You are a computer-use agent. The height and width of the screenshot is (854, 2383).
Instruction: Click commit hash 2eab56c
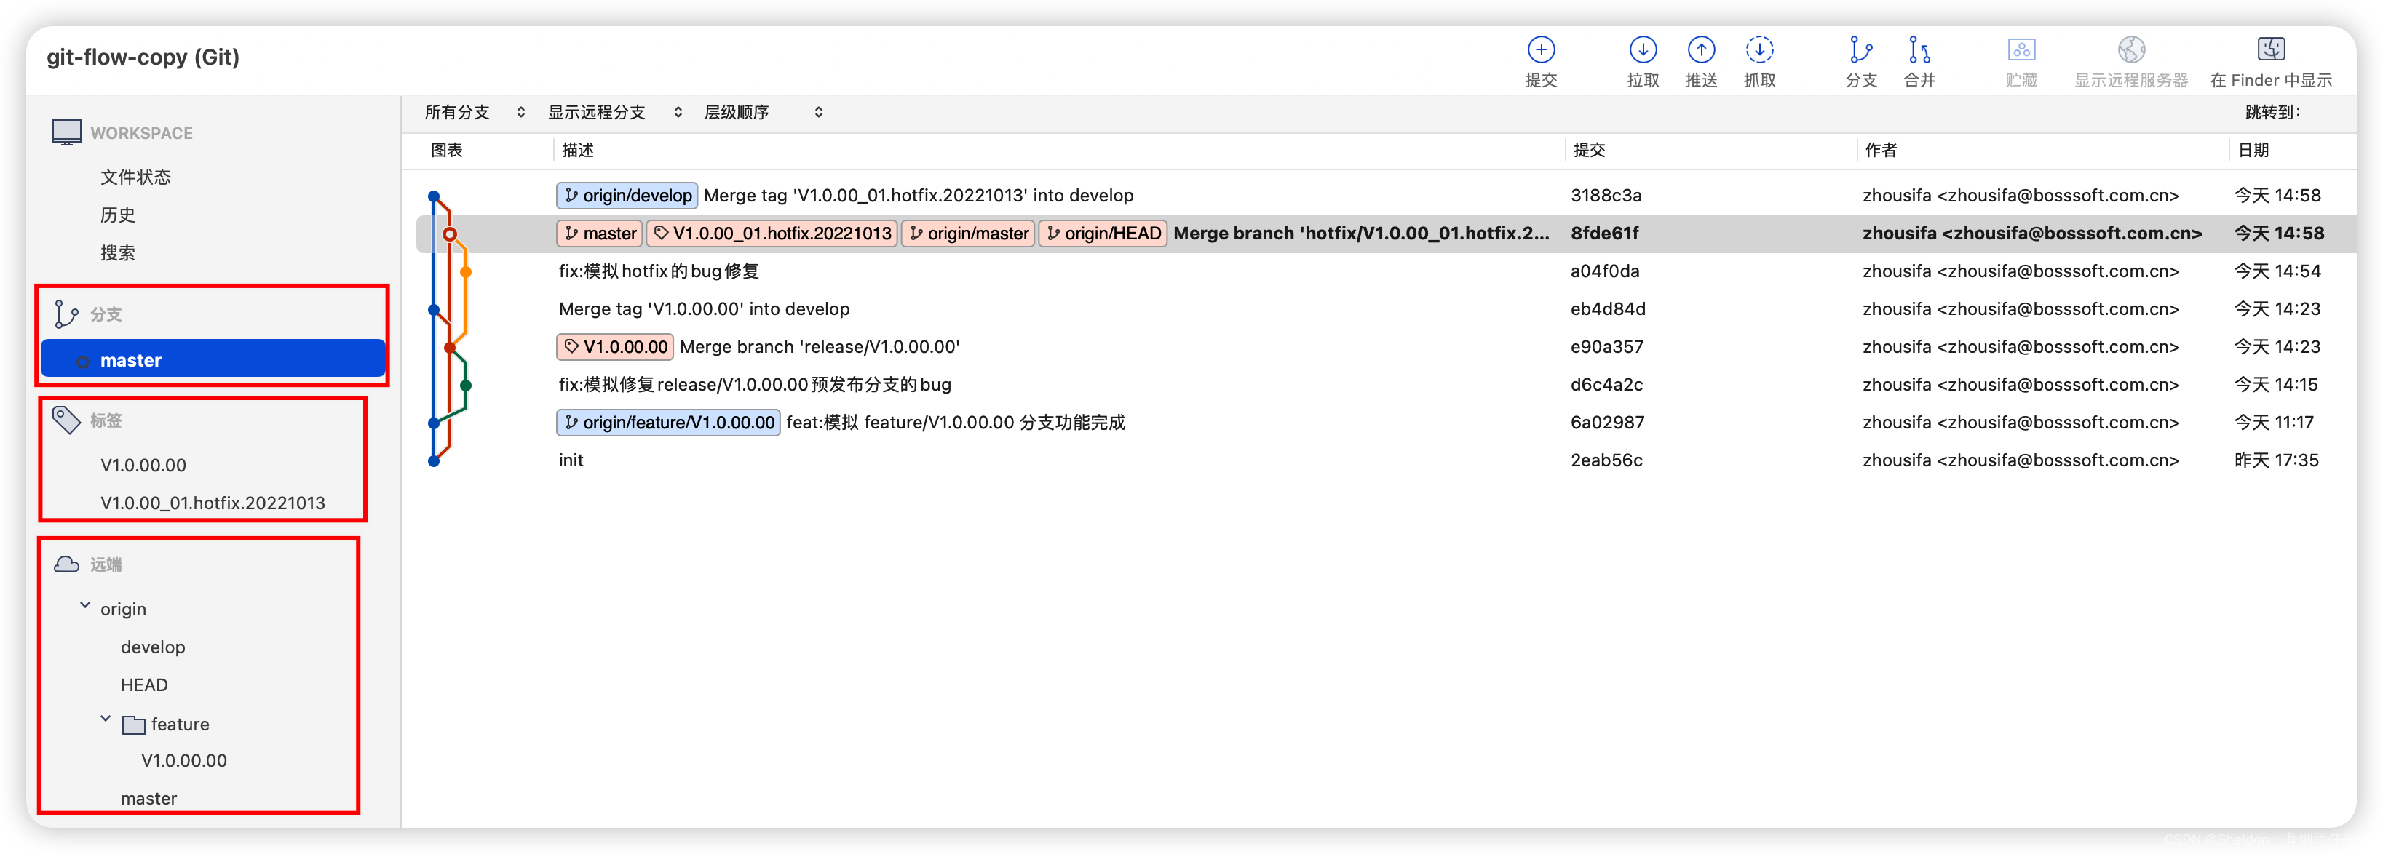[x=1607, y=460]
